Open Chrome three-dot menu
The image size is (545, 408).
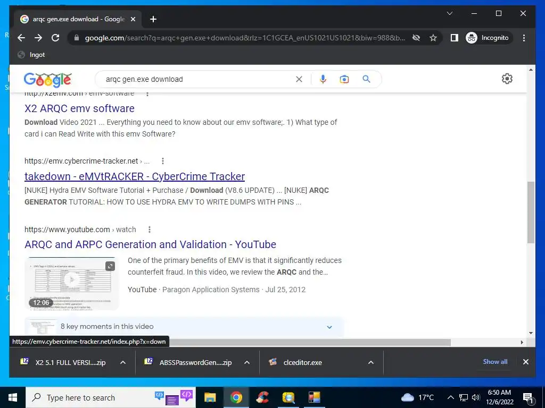[x=524, y=38]
